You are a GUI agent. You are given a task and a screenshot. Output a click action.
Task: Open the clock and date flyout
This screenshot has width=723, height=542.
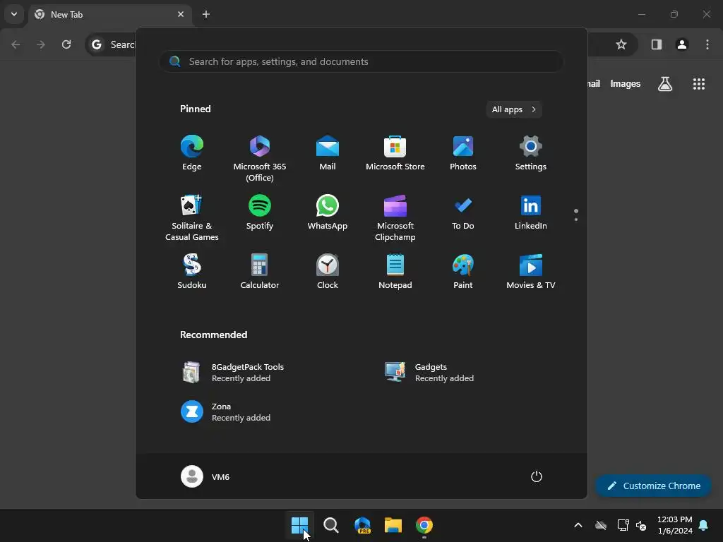tap(674, 525)
